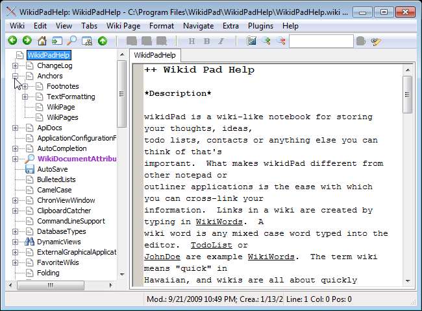Expand the TextFormatting tree node
This screenshot has height=311, width=422.
tap(25, 97)
